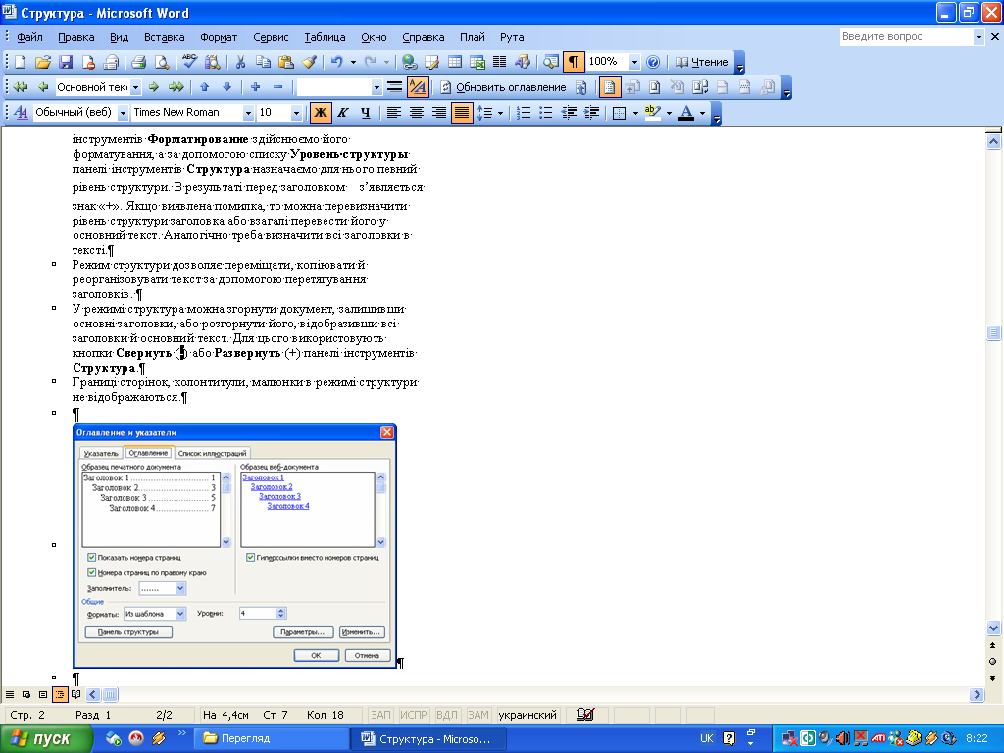Run the spelling and grammar check
The width and height of the screenshot is (1004, 753).
click(x=189, y=62)
